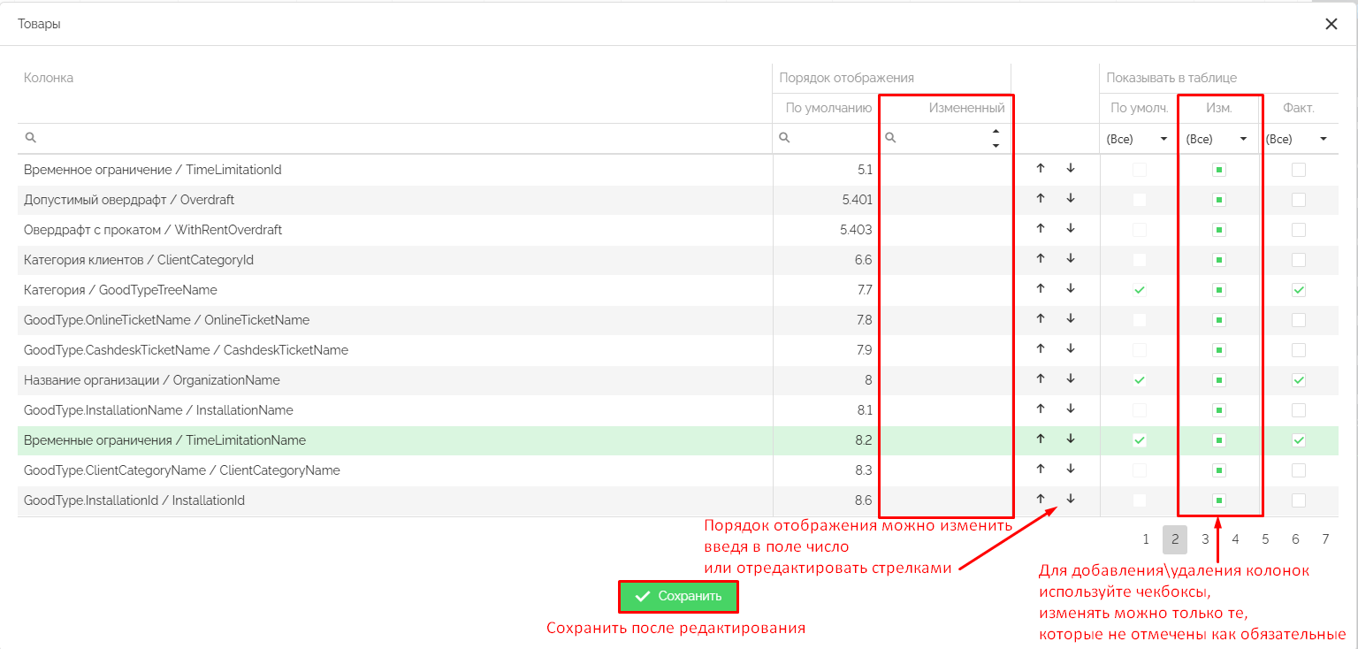Toggle Изм. checkbox for InstallationName row
This screenshot has height=649, width=1358.
tap(1218, 410)
